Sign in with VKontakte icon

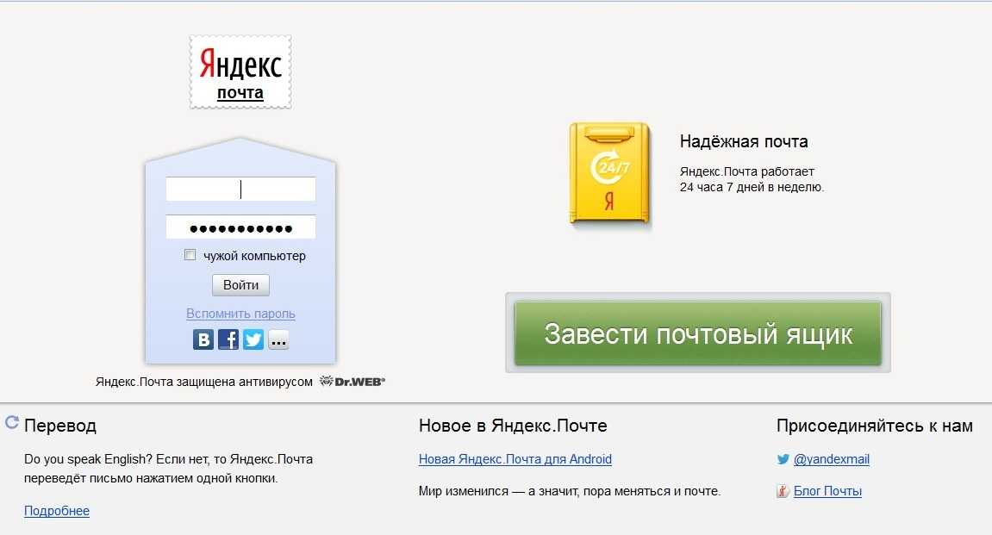203,339
